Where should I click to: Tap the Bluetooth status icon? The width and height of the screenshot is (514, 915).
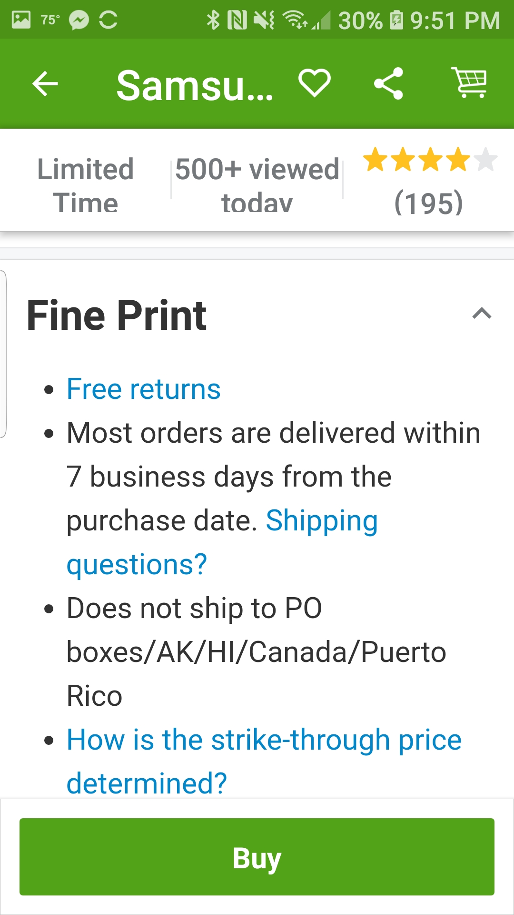click(213, 20)
